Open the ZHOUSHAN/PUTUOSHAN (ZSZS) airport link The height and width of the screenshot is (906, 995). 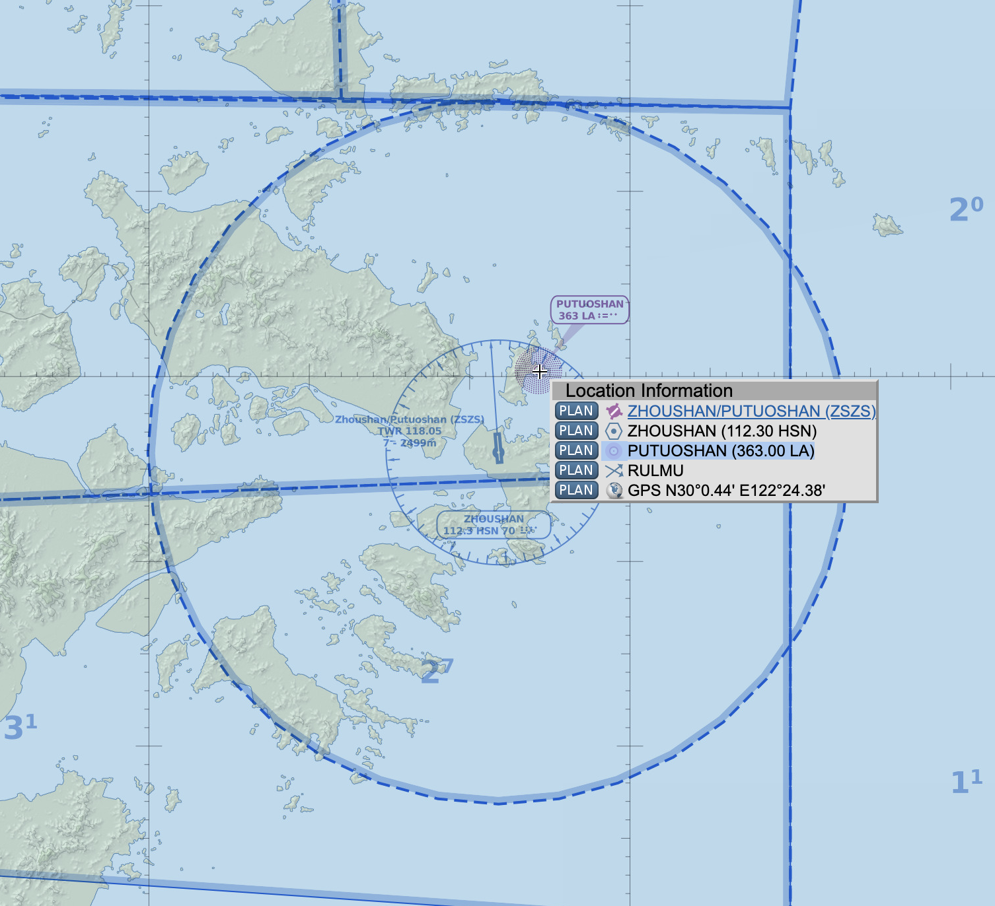751,411
